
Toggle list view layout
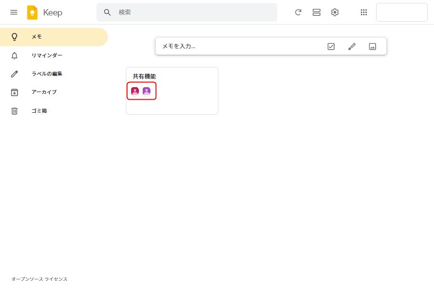click(316, 13)
